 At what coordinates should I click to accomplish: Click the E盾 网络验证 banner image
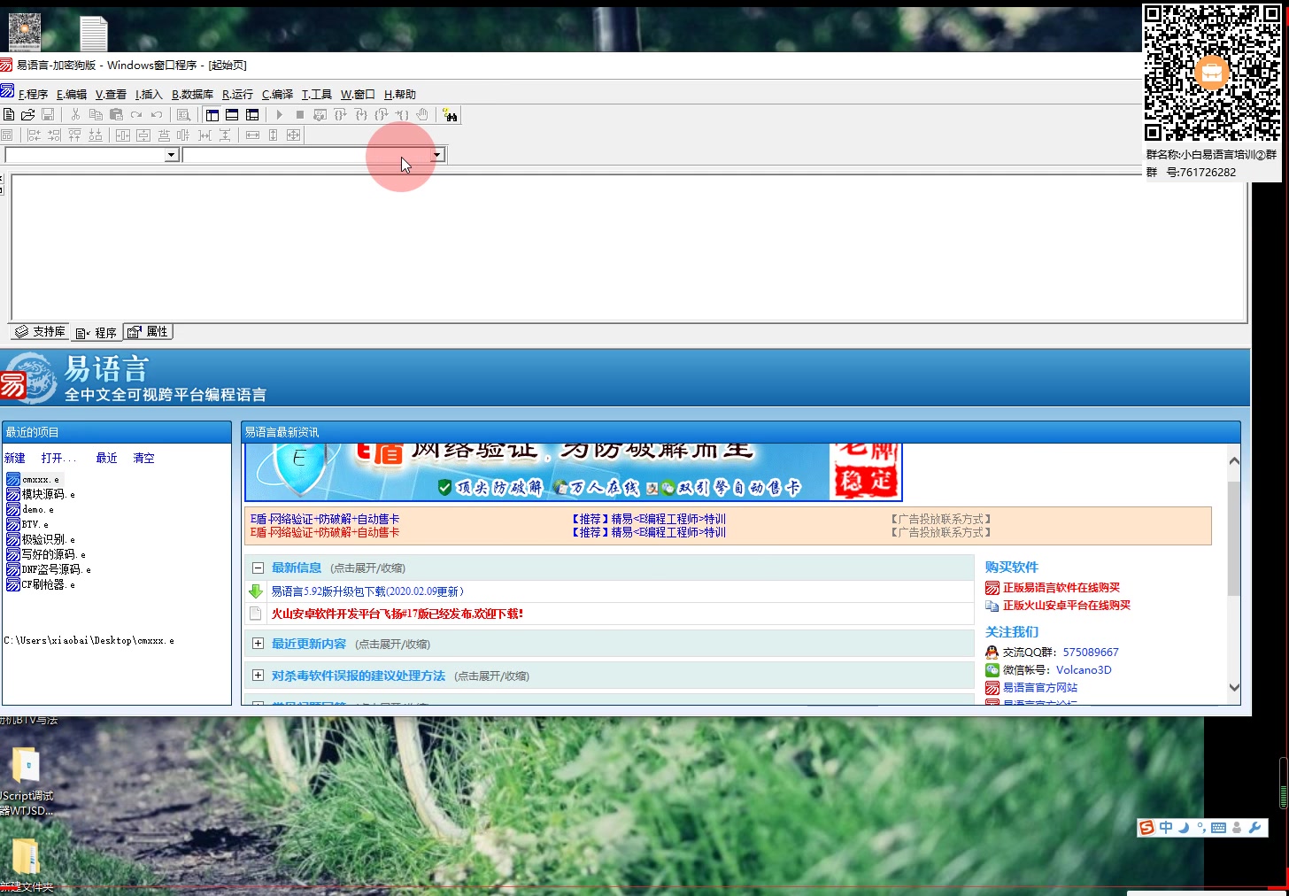(x=574, y=472)
